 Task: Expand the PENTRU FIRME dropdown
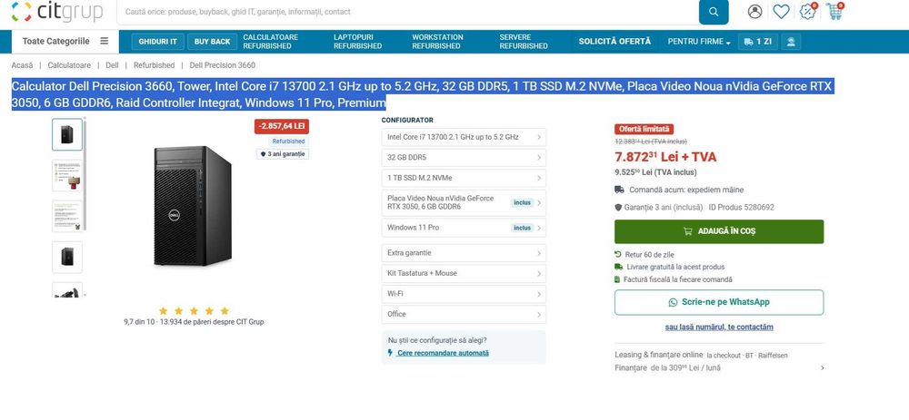(x=699, y=42)
